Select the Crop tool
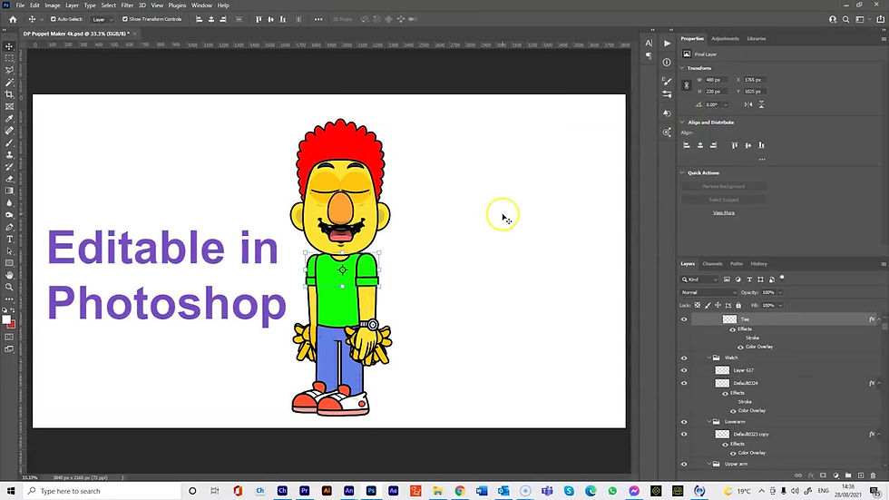The image size is (889, 500). [9, 94]
